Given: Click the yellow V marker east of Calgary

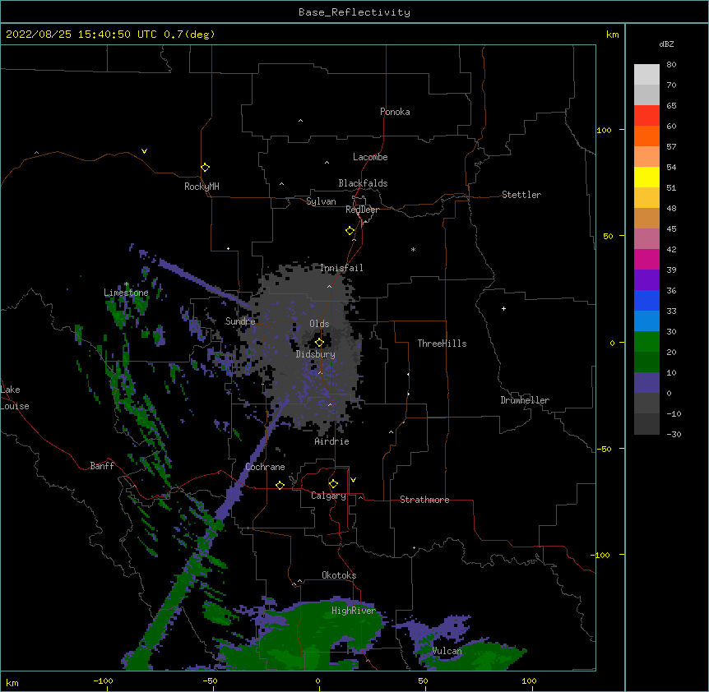Looking at the screenshot, I should coord(353,480).
